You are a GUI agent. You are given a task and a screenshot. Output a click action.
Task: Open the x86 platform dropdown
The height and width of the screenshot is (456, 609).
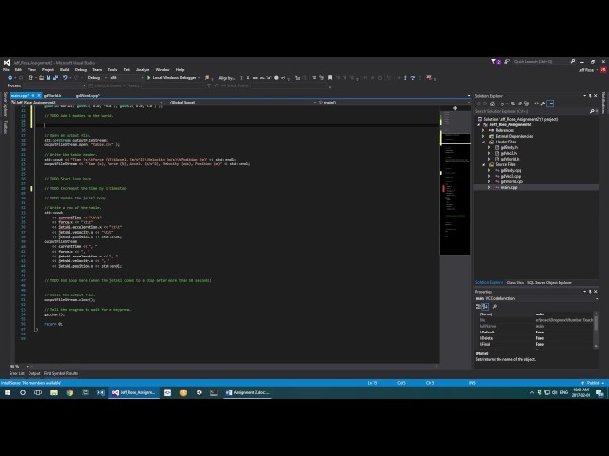[126, 78]
